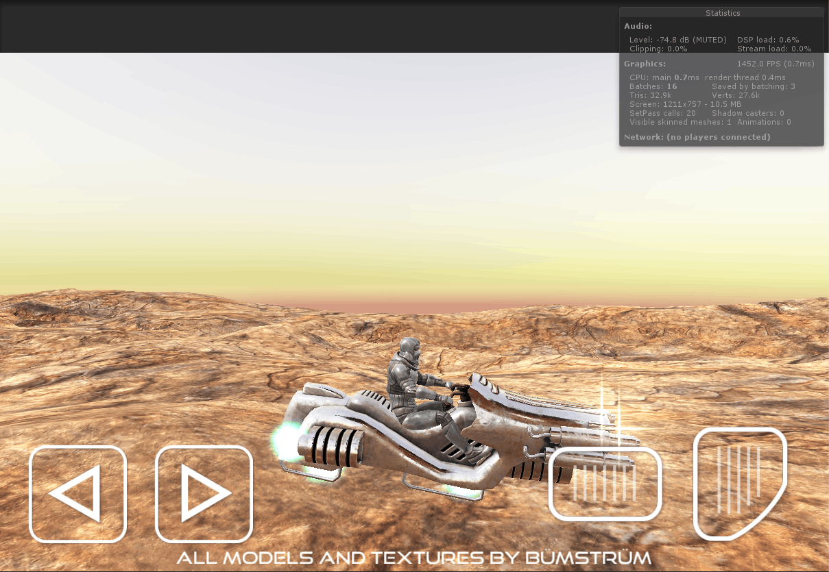The image size is (829, 572).
Task: Click the Visible skinned meshes stat
Action: [680, 122]
